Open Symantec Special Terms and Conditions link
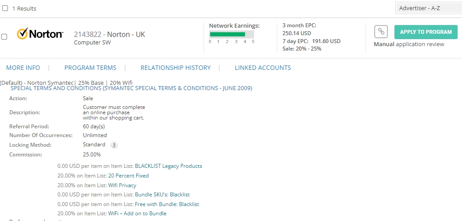Viewport: 462px width, 221px height. pyautogui.click(x=132, y=88)
